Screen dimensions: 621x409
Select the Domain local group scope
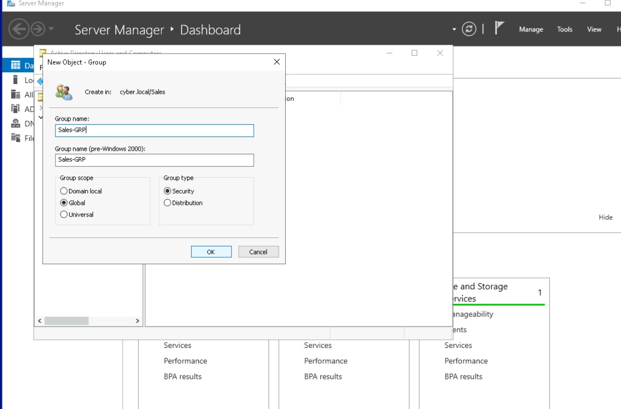pyautogui.click(x=81, y=191)
